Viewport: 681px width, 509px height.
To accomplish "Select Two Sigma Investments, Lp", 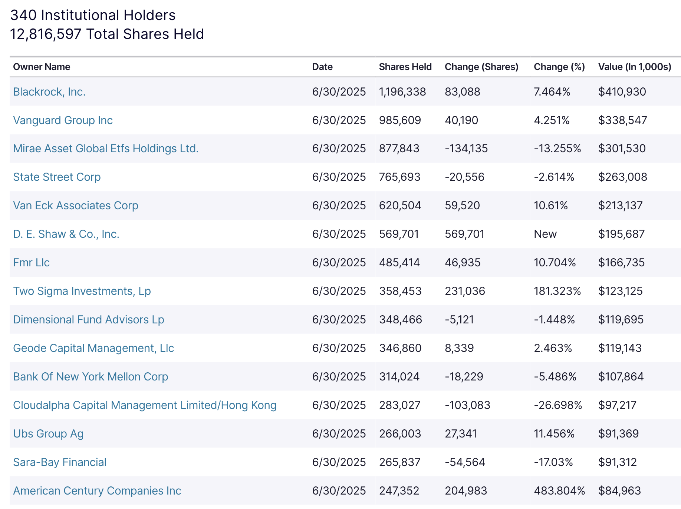I will (x=82, y=291).
